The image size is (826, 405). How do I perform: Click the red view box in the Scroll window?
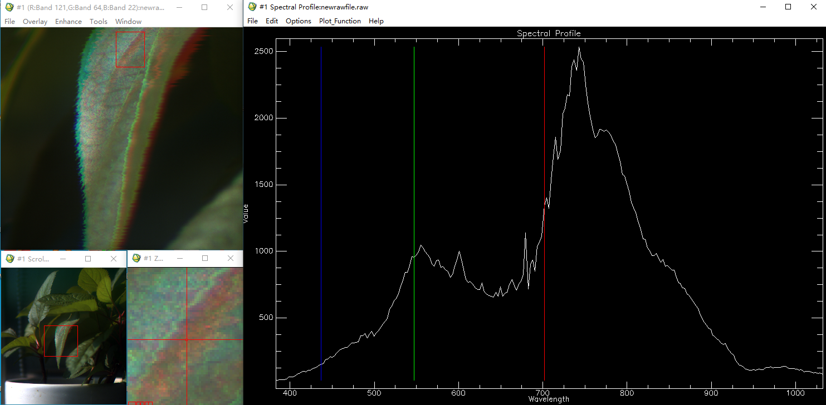(x=61, y=341)
